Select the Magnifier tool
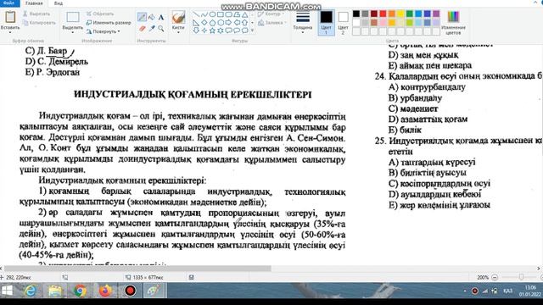This screenshot has width=543, height=305. tap(161, 29)
